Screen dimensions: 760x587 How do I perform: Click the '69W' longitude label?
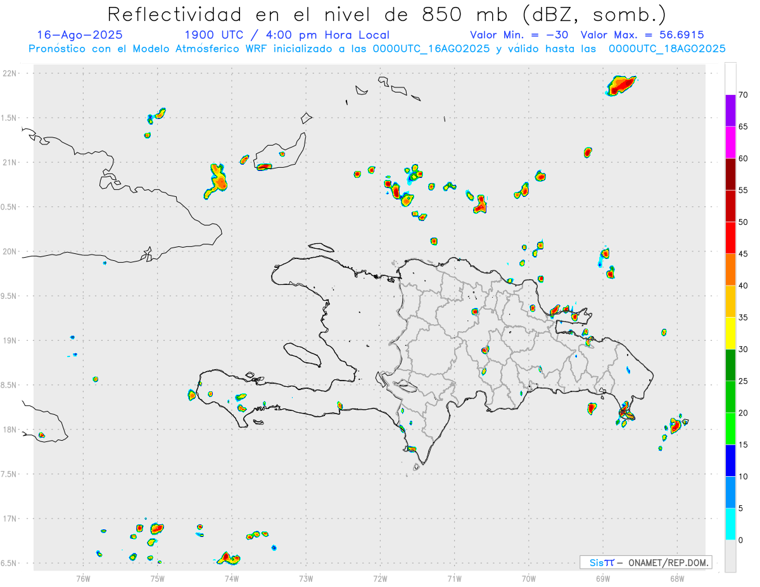603,578
